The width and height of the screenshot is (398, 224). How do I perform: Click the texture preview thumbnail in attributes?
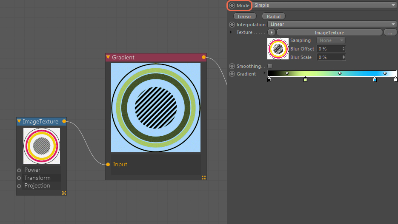pos(278,49)
